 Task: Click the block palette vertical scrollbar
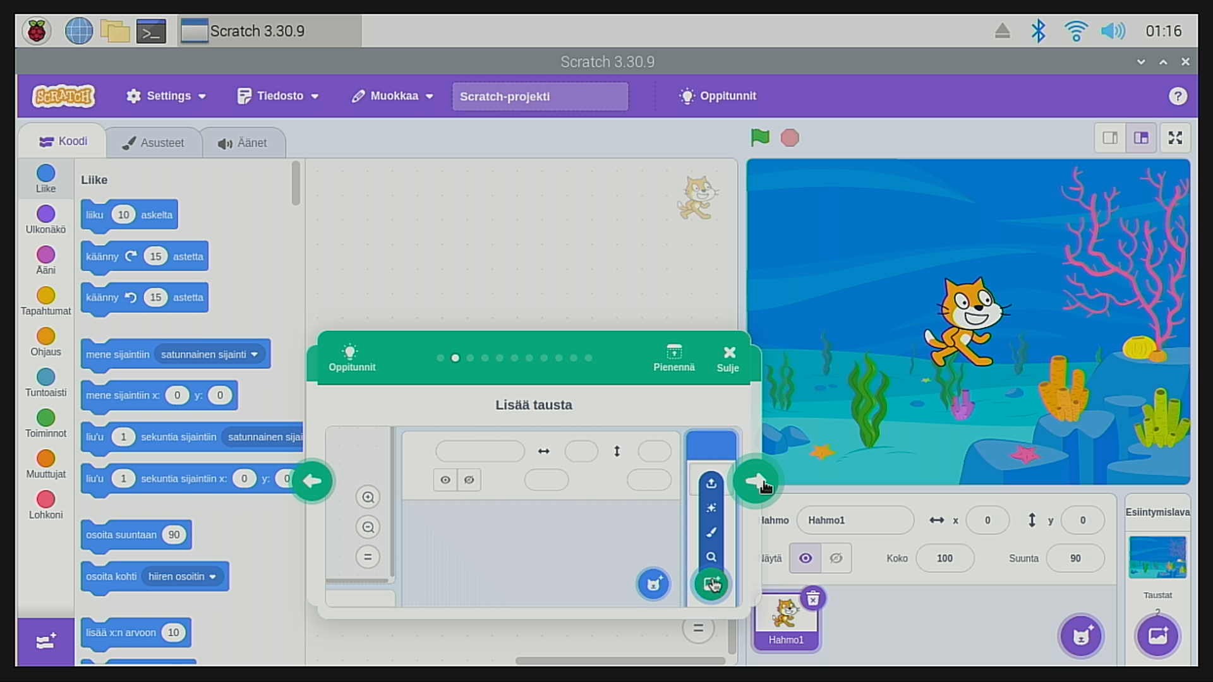pos(296,183)
